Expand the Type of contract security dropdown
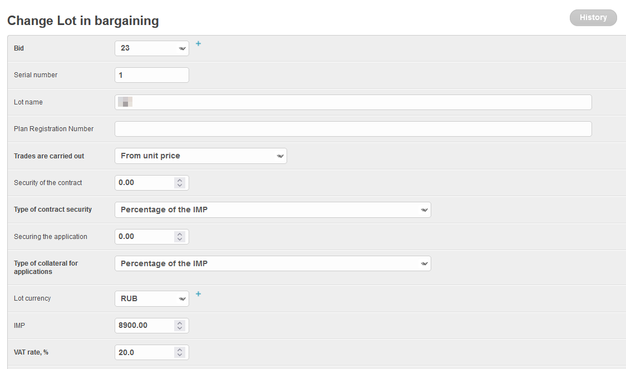The height and width of the screenshot is (369, 626). [273, 210]
